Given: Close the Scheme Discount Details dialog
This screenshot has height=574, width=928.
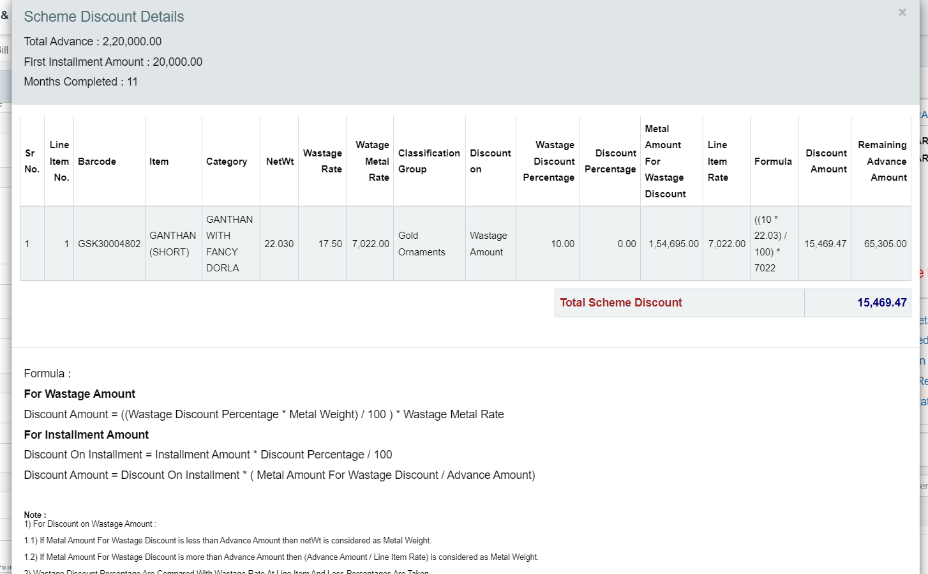Looking at the screenshot, I should (902, 13).
